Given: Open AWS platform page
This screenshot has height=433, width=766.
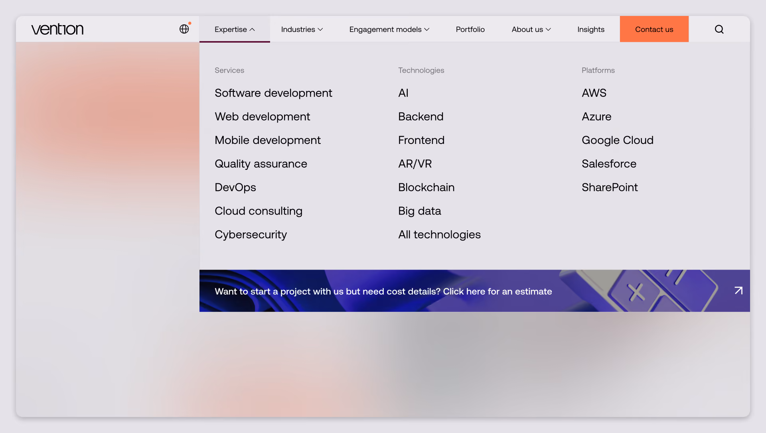Looking at the screenshot, I should click(594, 93).
